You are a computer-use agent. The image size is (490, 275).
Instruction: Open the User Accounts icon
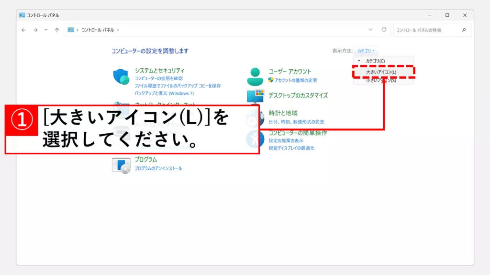click(255, 76)
